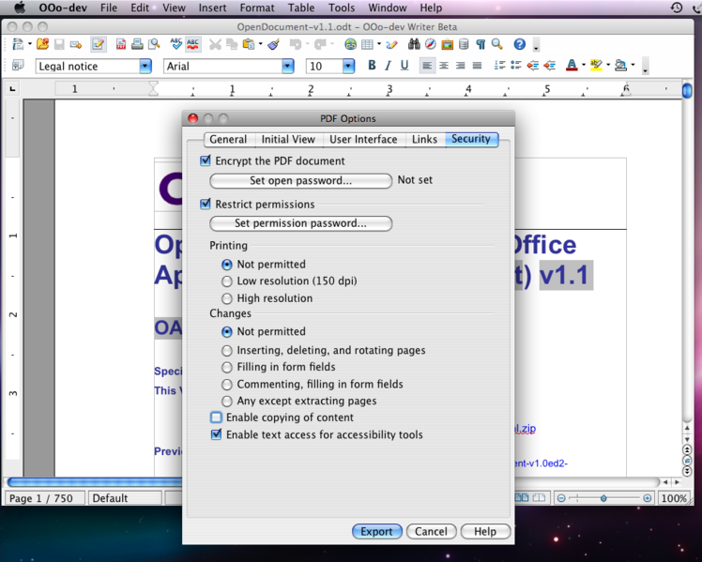702x562 pixels.
Task: Click the Bold formatting icon
Action: 372,66
